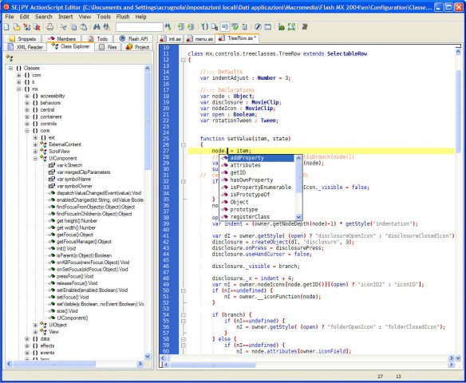Open find with the binoculars icon
466x383 pixels.
[x=97, y=27]
